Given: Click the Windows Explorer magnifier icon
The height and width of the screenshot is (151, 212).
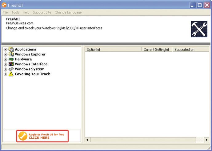Looking at the screenshot, I should (x=11, y=54).
